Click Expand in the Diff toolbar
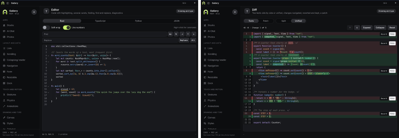Screen dimensions: 399x138 [x=367, y=28]
